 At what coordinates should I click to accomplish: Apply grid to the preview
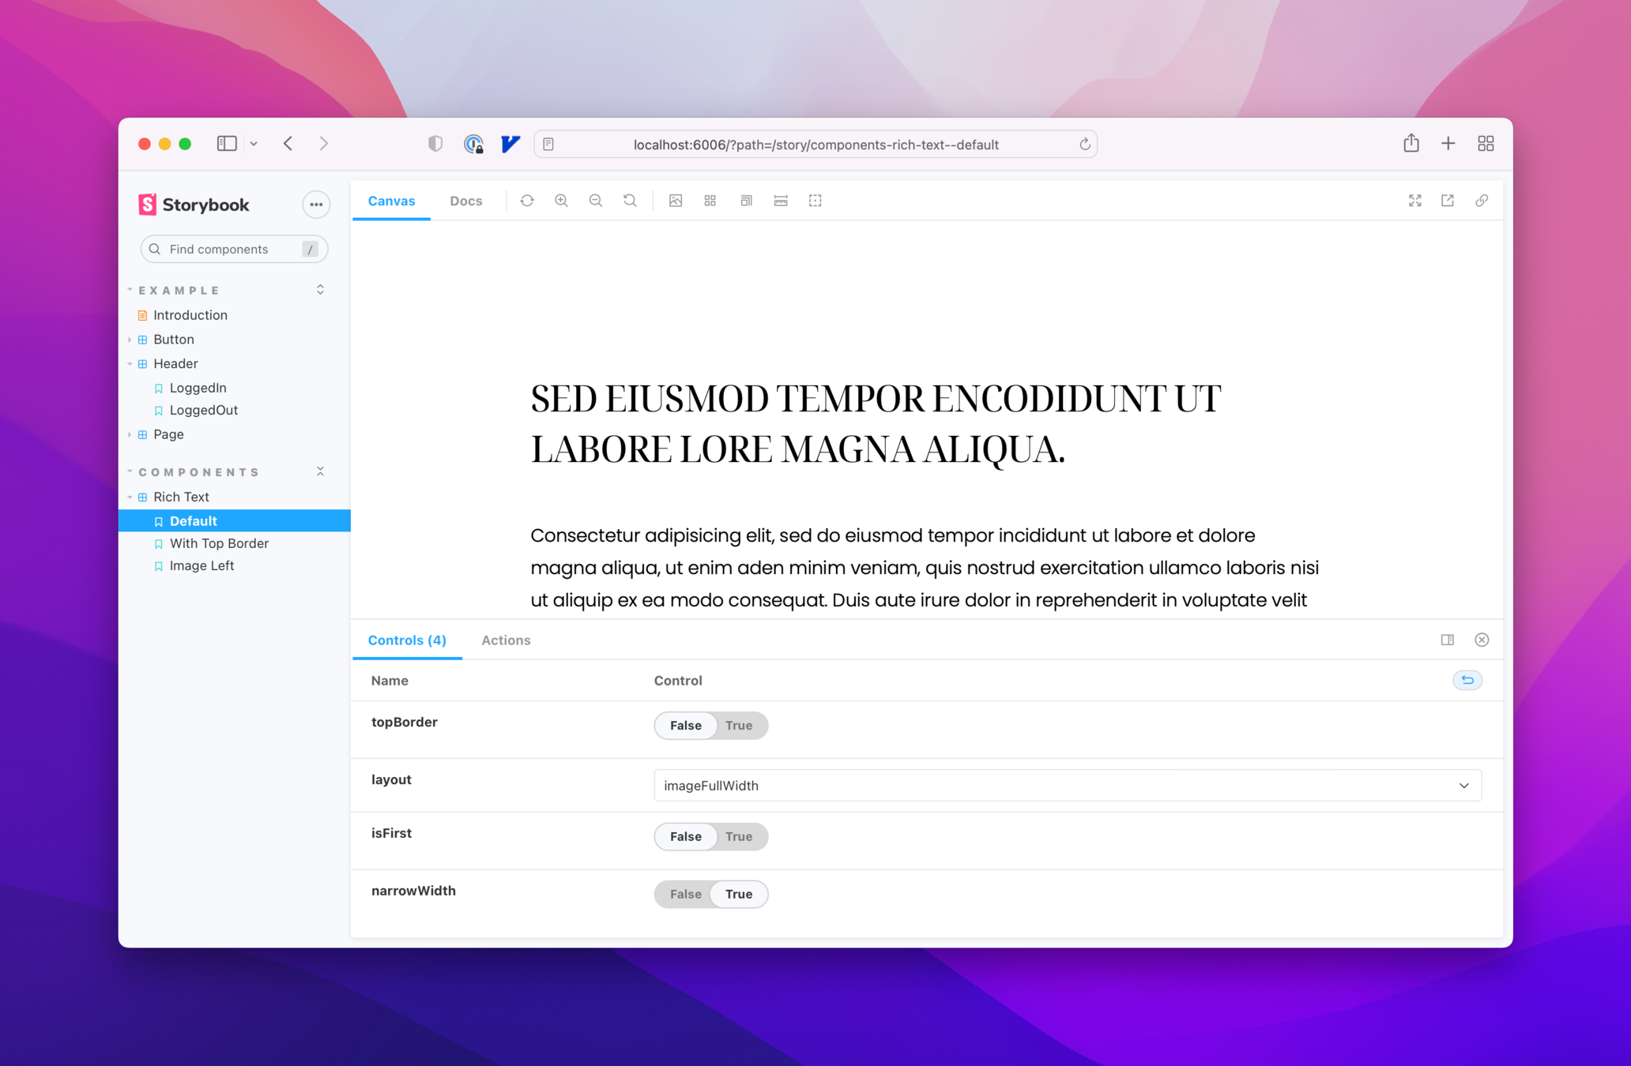710,201
